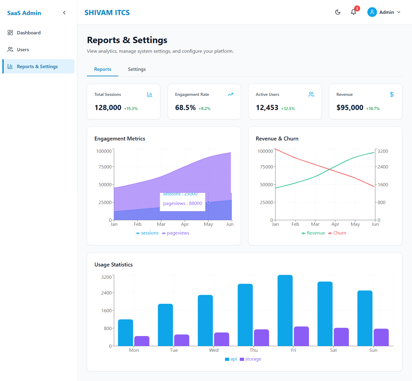Toggle the Churn legend item
This screenshot has height=381, width=412.
pyautogui.click(x=337, y=233)
